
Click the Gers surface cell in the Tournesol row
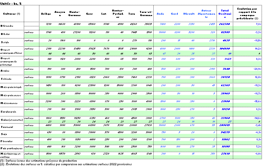(x=92, y=125)
